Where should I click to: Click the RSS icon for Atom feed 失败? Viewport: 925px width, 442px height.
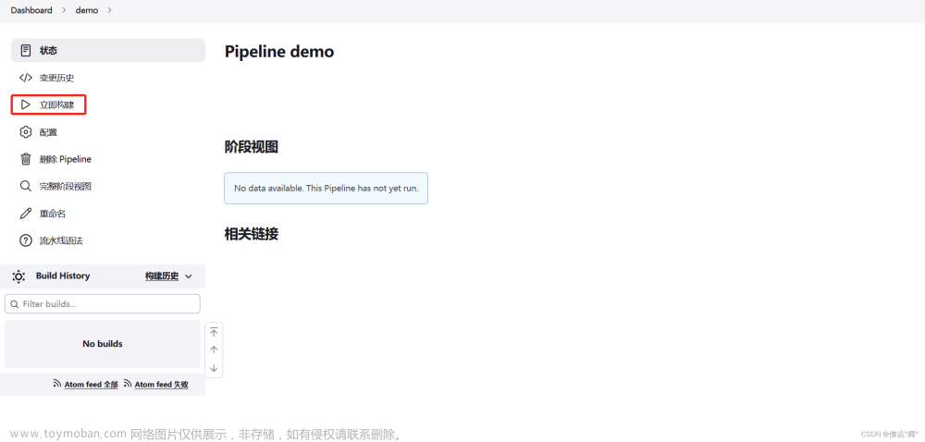tap(128, 383)
